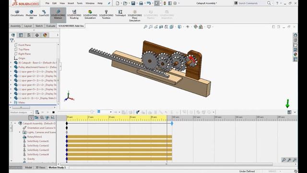This screenshot has height=173, width=307.
Task: Open the SOLIDWORKS Resources home icon
Action: click(x=295, y=35)
